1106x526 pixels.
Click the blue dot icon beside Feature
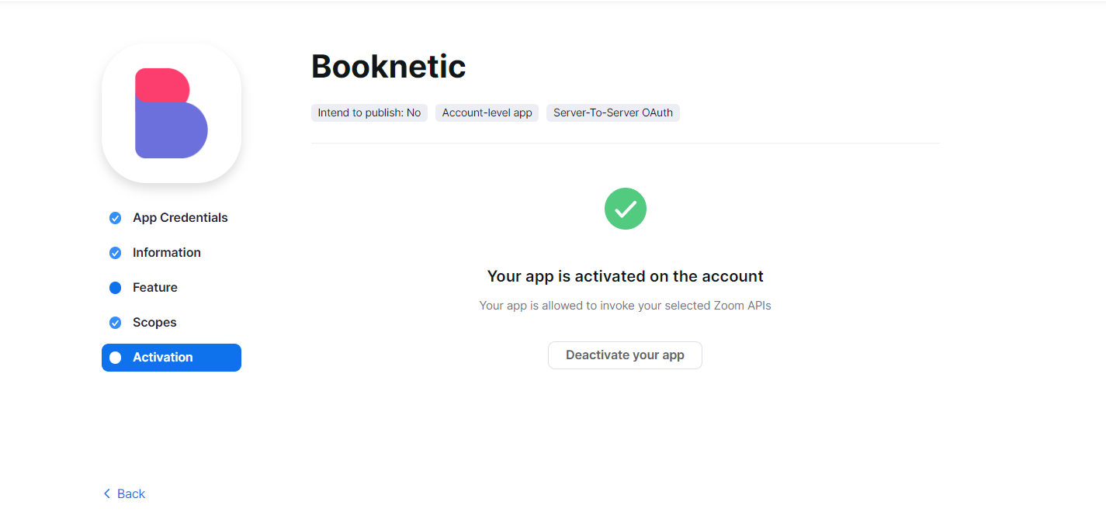coord(115,288)
